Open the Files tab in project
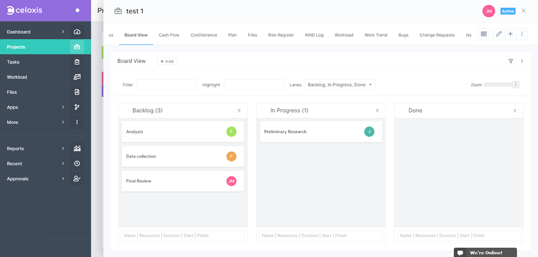 (253, 35)
